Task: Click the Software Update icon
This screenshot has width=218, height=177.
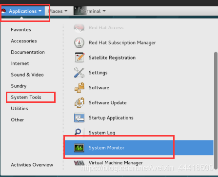Action: (79, 102)
